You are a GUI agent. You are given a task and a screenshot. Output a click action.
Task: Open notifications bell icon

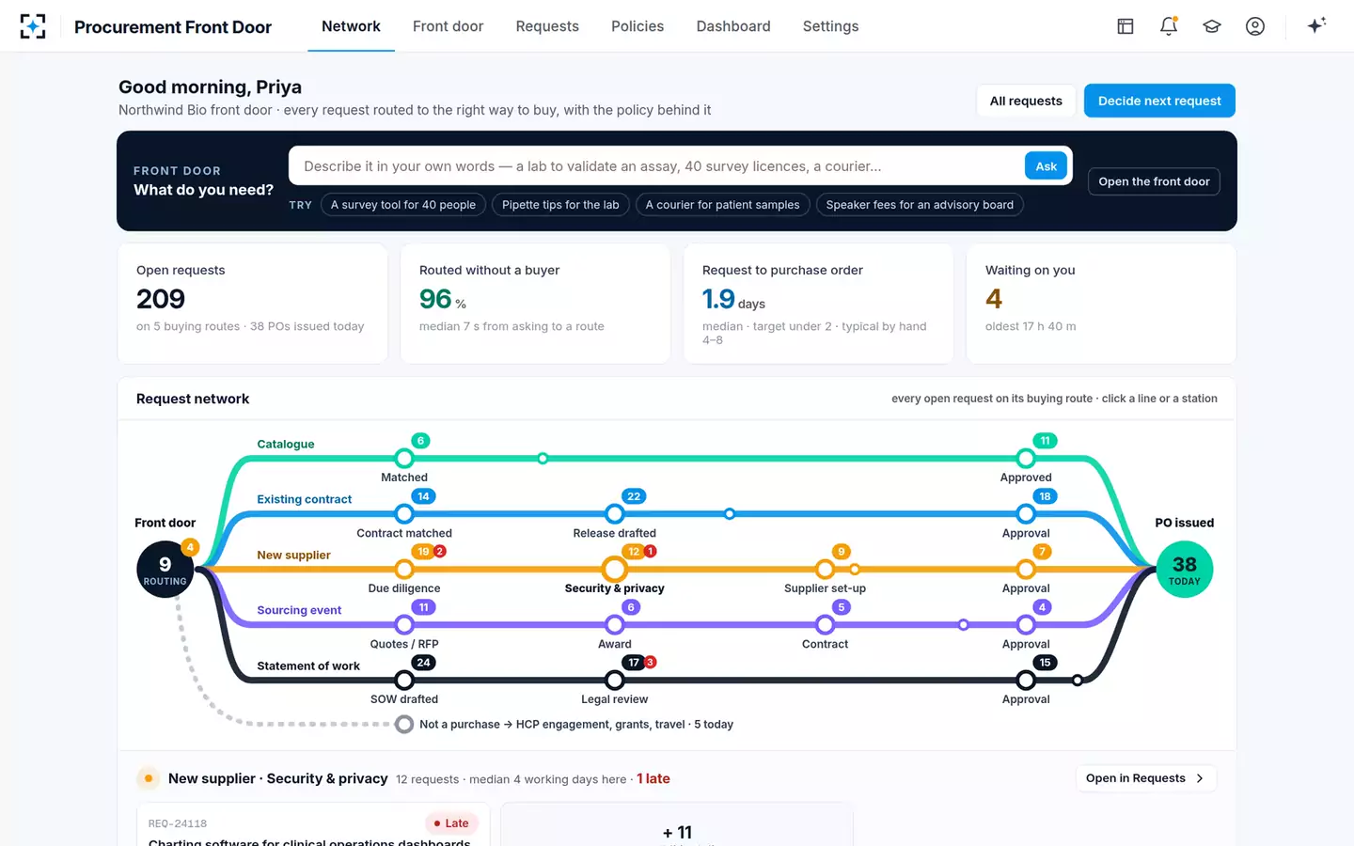pos(1169,26)
